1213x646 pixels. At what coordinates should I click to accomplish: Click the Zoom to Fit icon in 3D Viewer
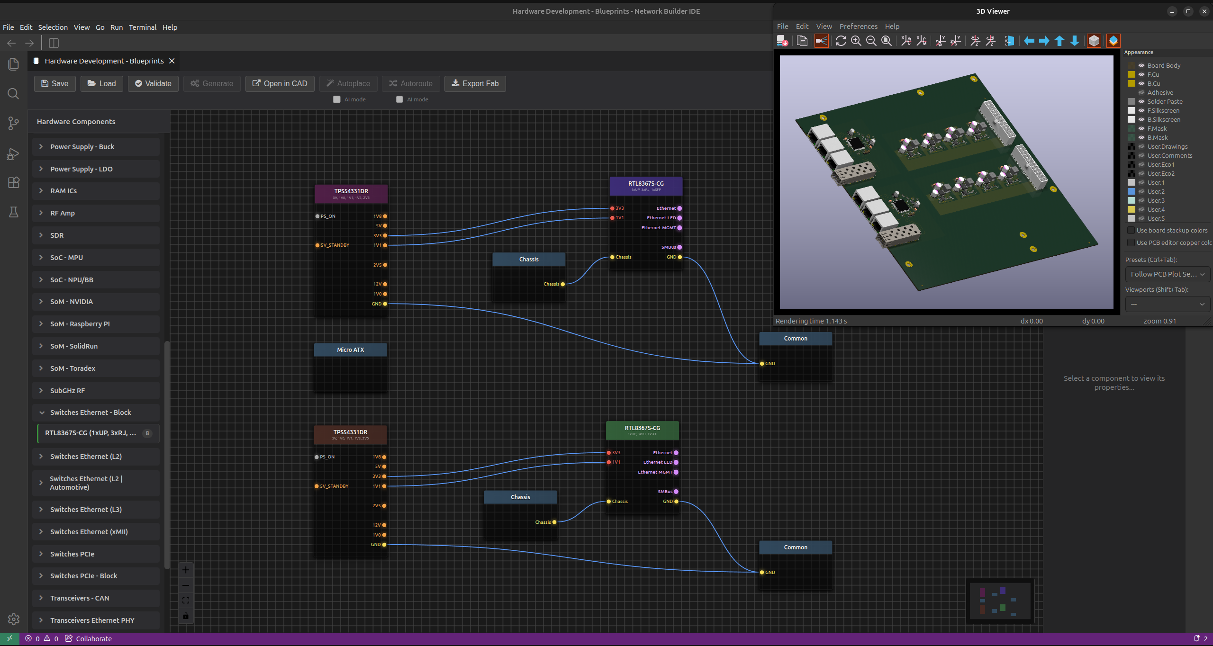886,41
